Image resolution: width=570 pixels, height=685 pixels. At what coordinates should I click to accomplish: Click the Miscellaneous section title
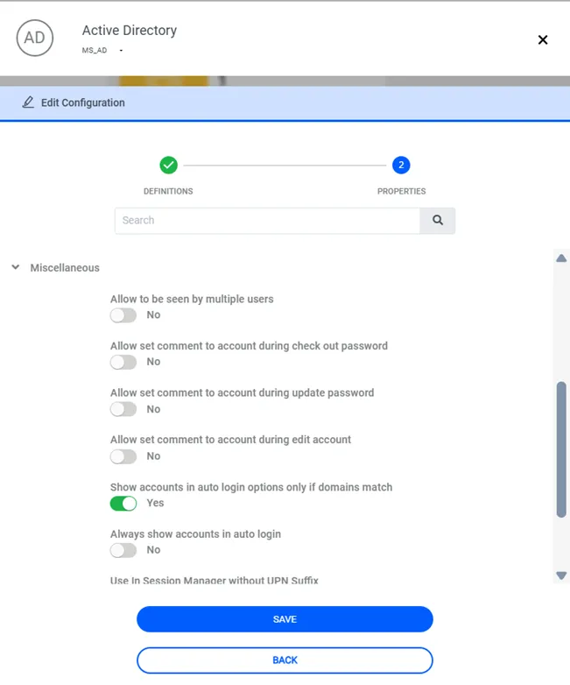pos(65,268)
